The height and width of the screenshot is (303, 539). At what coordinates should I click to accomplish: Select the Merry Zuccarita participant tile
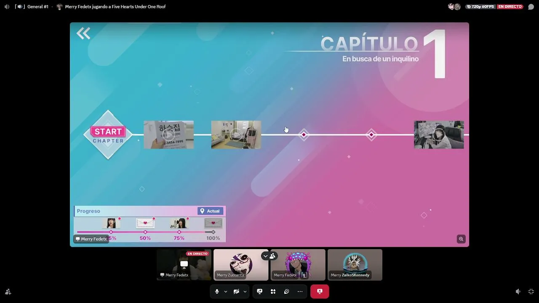point(241,265)
